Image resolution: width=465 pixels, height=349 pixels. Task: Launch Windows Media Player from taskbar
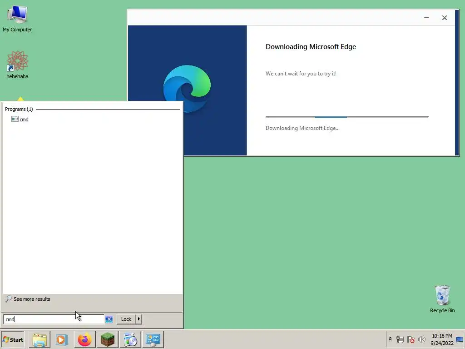click(x=62, y=339)
